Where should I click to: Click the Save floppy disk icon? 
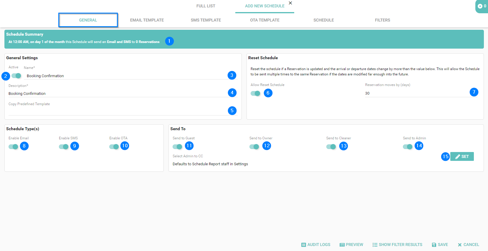click(x=434, y=245)
